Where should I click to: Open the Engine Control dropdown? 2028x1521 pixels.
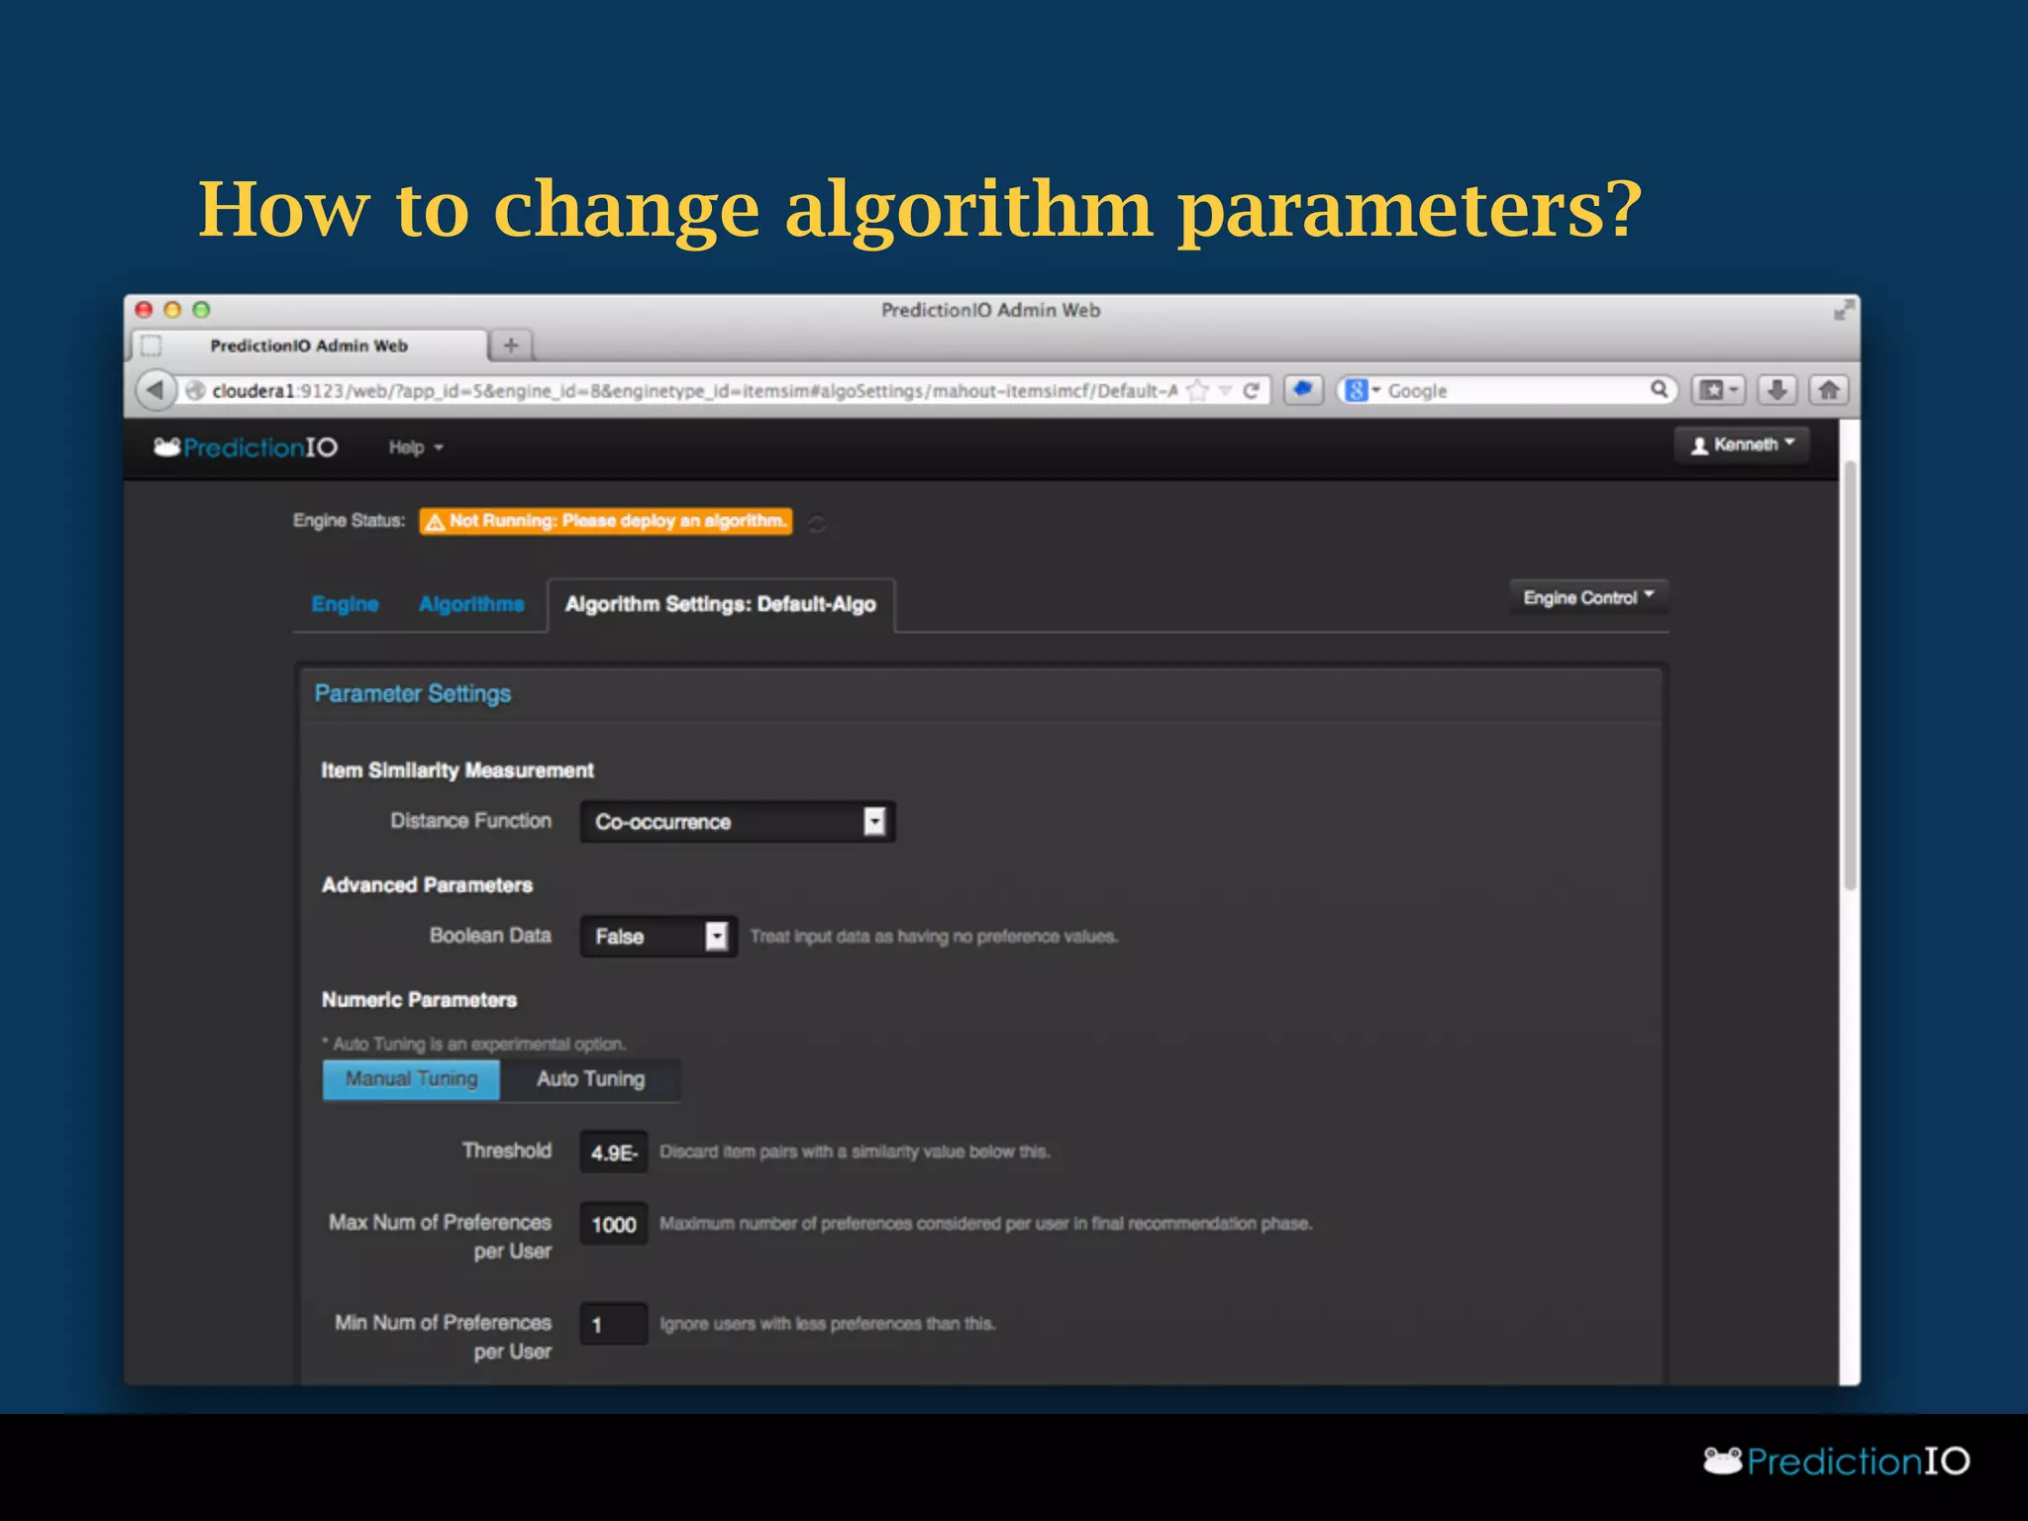coord(1588,597)
